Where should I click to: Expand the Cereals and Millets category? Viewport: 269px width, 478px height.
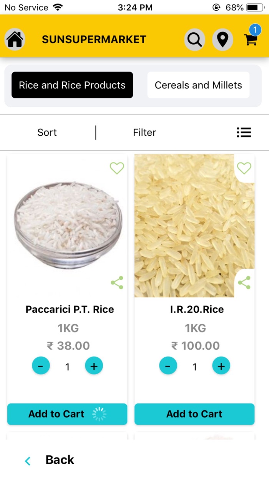(198, 85)
